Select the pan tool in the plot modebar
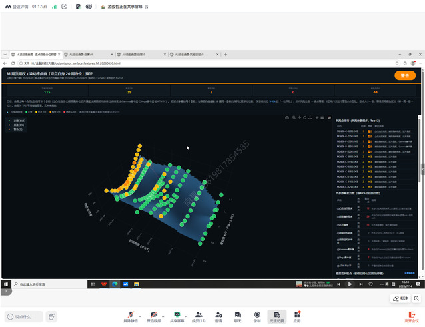The height and width of the screenshot is (327, 425). [x=300, y=117]
